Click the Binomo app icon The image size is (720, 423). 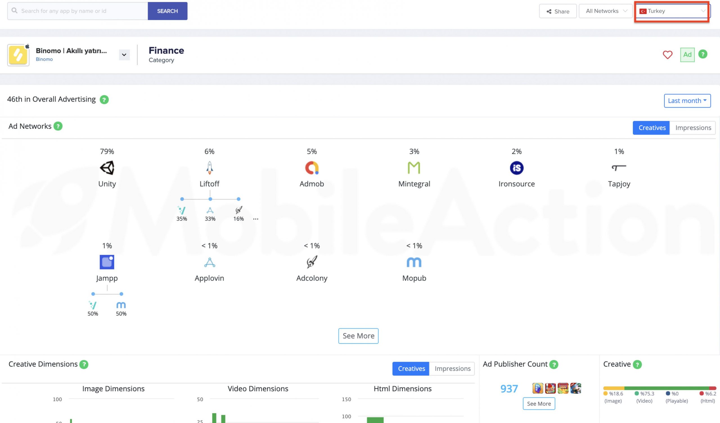coord(18,55)
